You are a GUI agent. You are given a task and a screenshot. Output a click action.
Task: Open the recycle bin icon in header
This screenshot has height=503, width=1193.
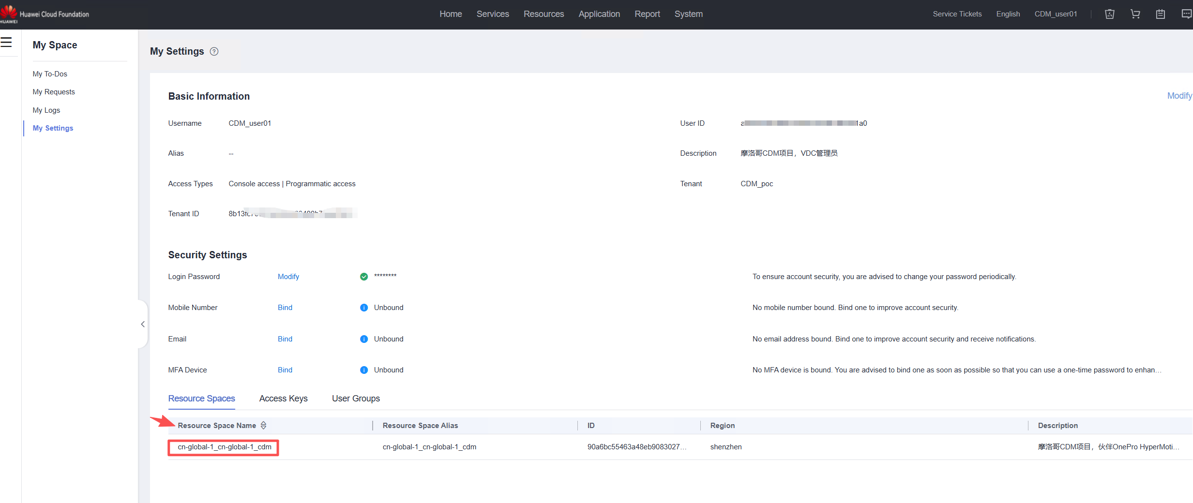pos(1110,14)
